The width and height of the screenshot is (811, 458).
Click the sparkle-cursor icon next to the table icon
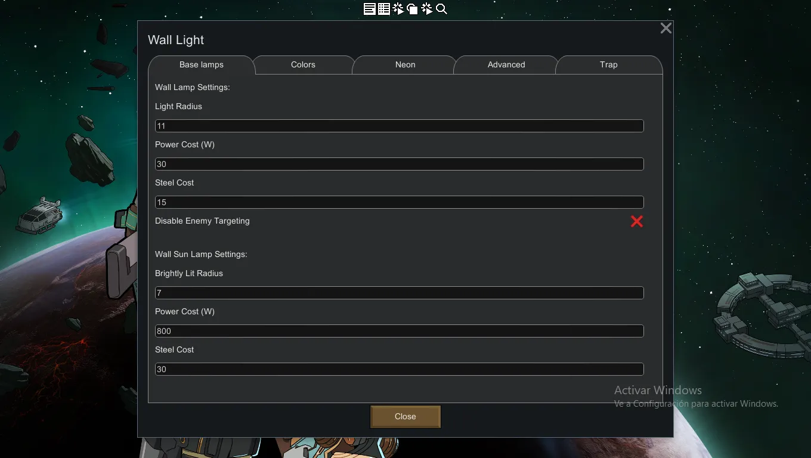398,9
